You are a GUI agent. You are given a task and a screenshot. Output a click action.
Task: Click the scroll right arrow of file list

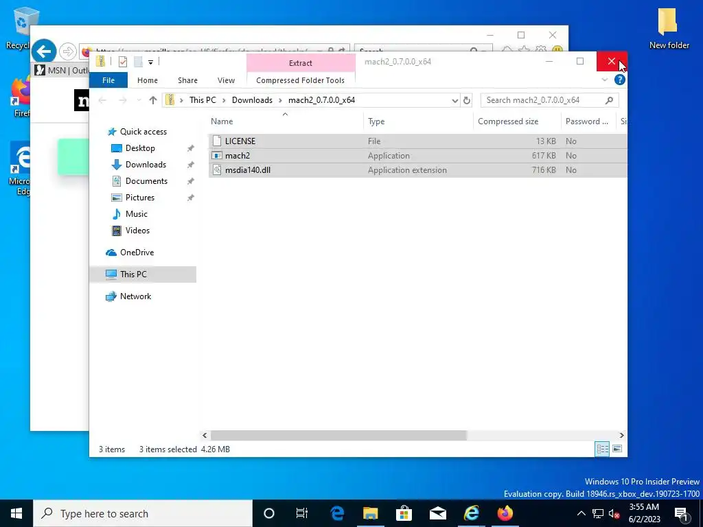click(621, 435)
